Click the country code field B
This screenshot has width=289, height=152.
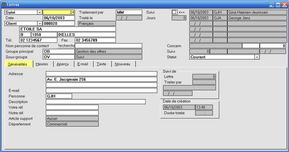25,35
